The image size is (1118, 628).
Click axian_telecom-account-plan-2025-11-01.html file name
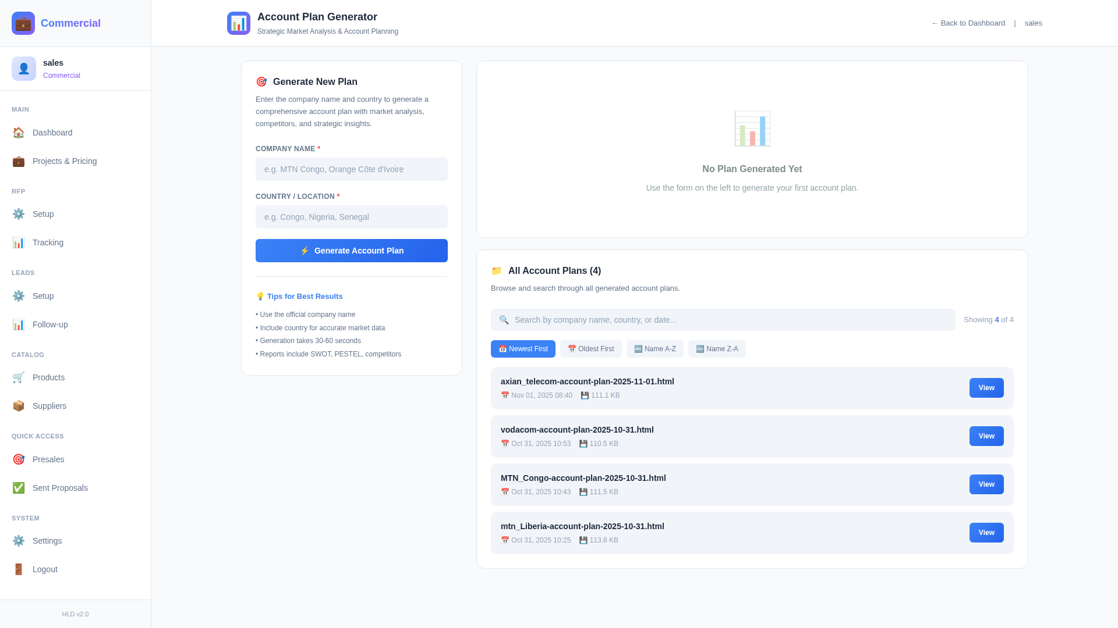pyautogui.click(x=588, y=381)
